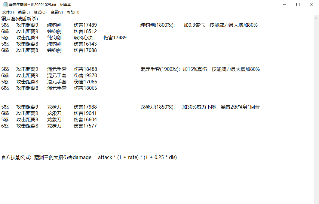Click the text 伤害16143
Viewport: 319px width, 204px height.
(85, 44)
